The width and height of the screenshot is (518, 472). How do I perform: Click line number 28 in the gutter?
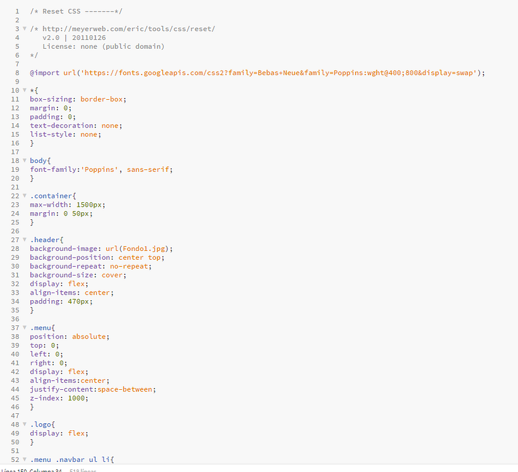pos(15,248)
